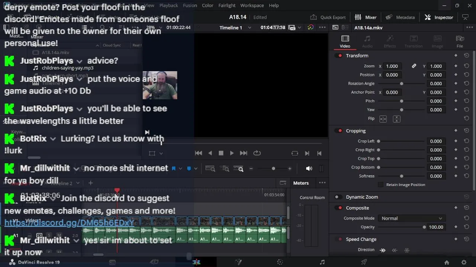
Task: Add keyframe for Transform section
Action: click(456, 56)
